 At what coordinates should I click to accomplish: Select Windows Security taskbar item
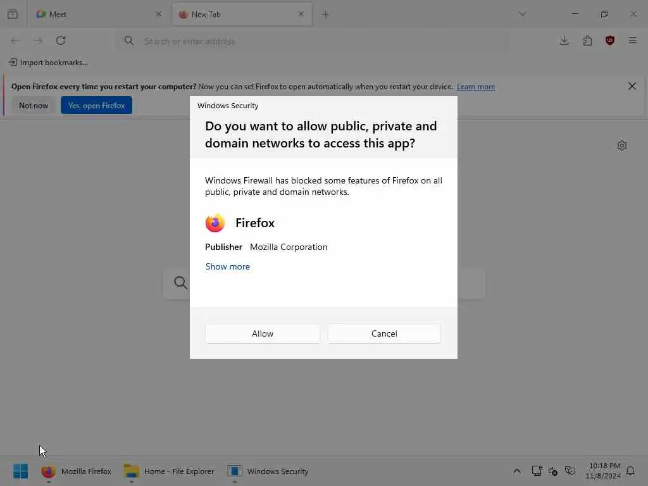point(268,471)
